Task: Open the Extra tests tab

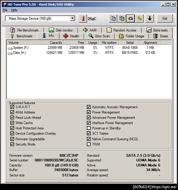Action: pos(157,30)
